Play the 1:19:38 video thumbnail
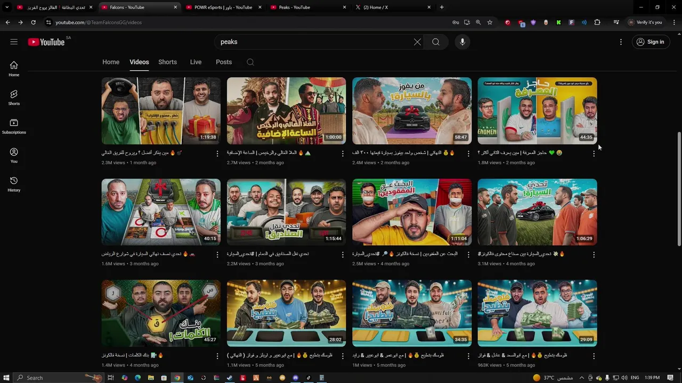 point(161,111)
